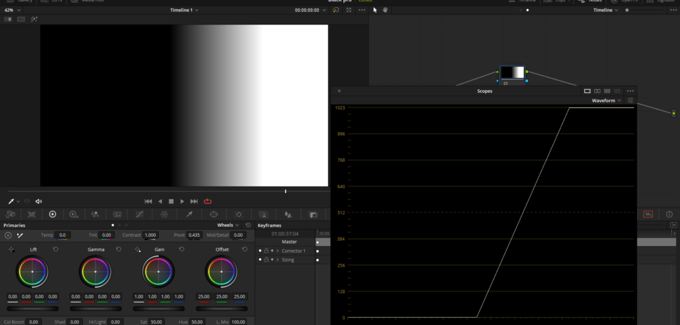The width and height of the screenshot is (680, 325).
Task: Open the Blur palette
Action: pos(288,214)
